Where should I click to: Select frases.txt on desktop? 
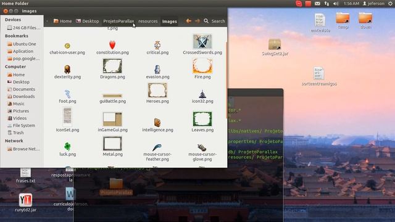[25, 175]
